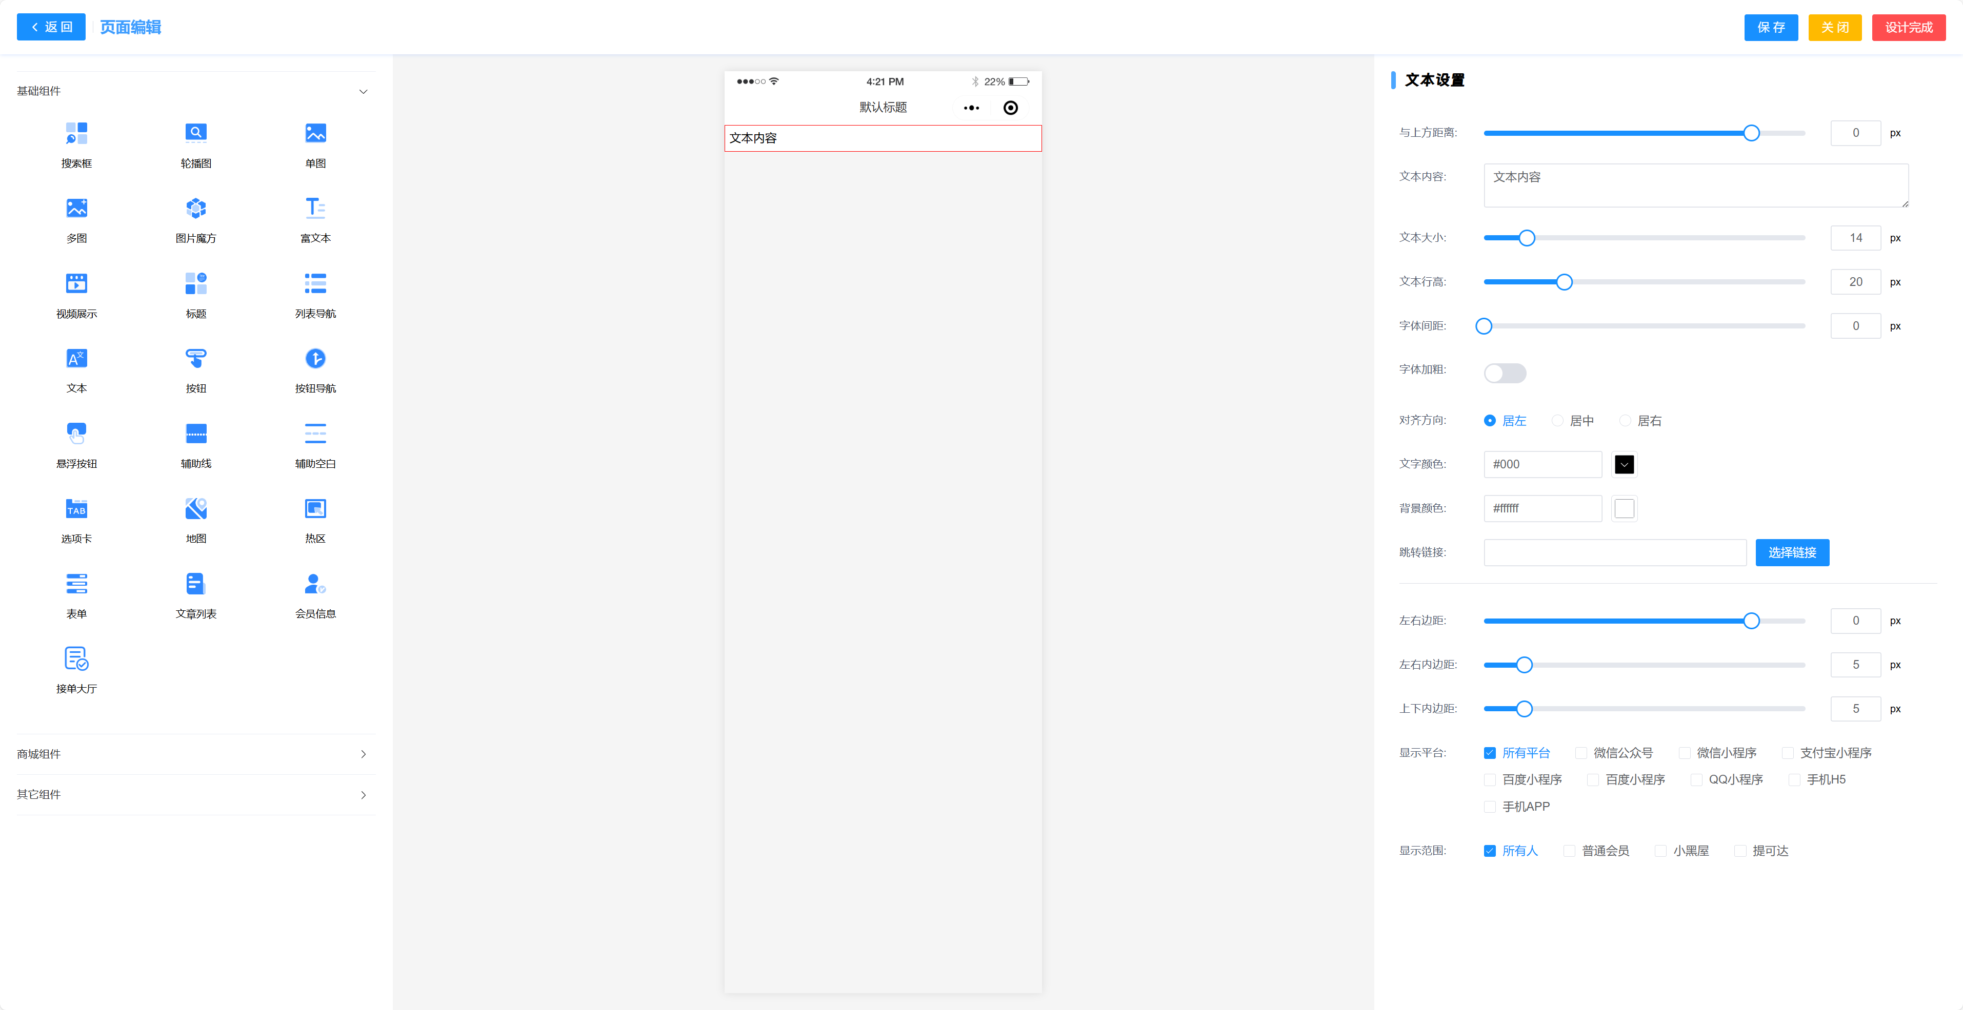Open the phone preview three-dots menu
This screenshot has width=1963, height=1010.
(971, 108)
